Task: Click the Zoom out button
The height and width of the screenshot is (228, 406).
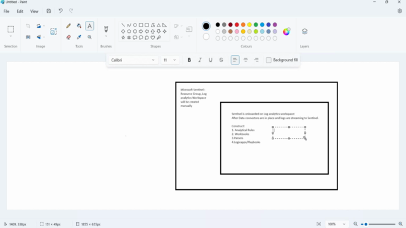Action: point(355,224)
